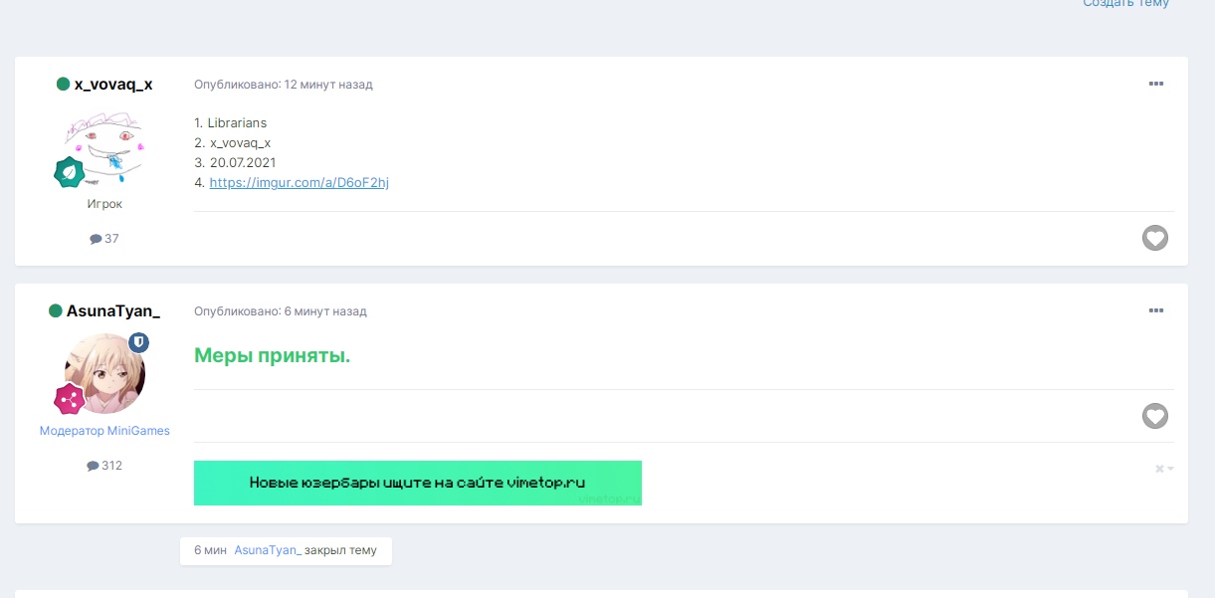Image resolution: width=1215 pixels, height=598 pixels.
Task: Click AsunaTyan_ link in topic-closed notice
Action: tap(268, 550)
